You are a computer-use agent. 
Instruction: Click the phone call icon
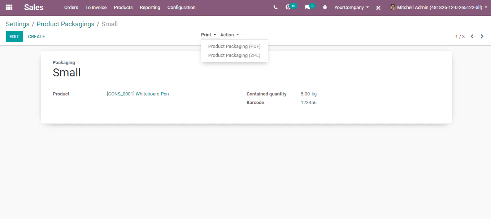coord(275,7)
